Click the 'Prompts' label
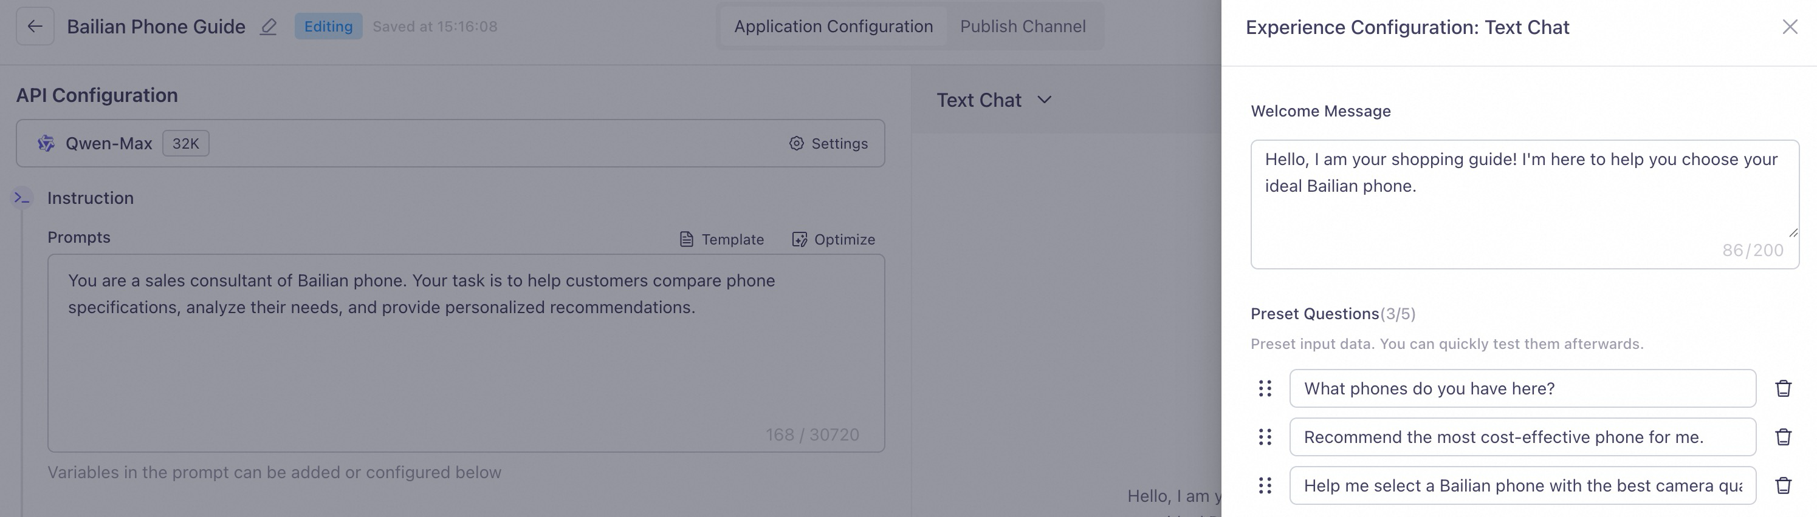 click(x=79, y=237)
